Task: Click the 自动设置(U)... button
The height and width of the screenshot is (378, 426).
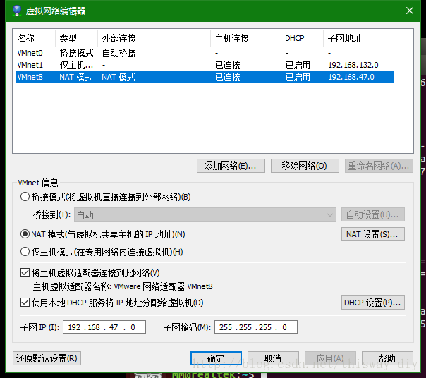Action: [x=372, y=214]
